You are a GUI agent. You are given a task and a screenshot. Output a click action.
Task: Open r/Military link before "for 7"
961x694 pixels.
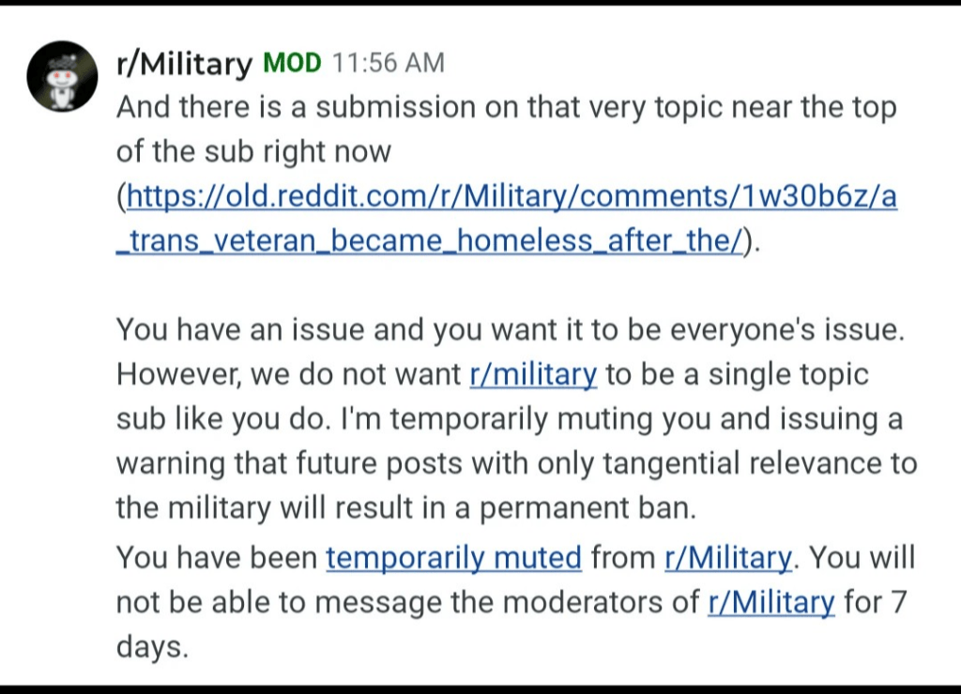pos(771,602)
